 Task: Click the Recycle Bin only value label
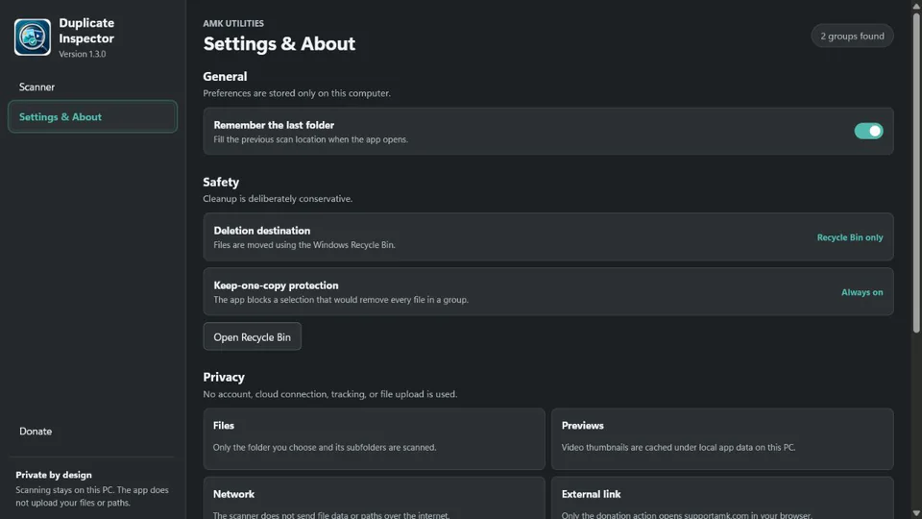850,237
